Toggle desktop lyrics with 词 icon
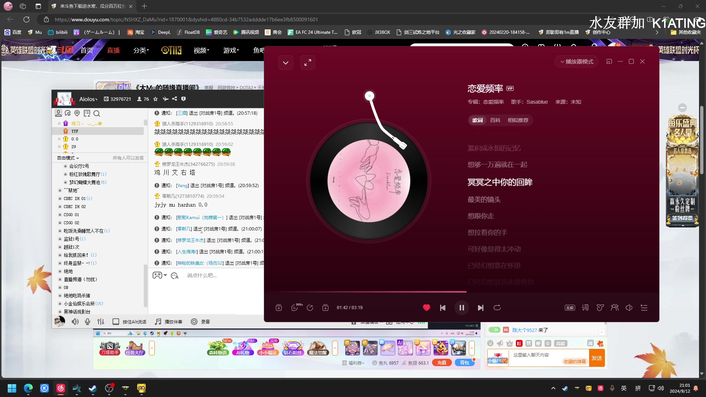 click(585, 308)
